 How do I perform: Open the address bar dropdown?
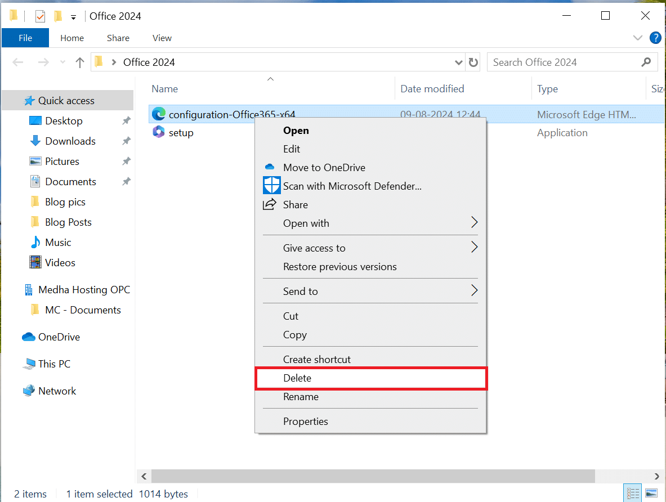458,62
